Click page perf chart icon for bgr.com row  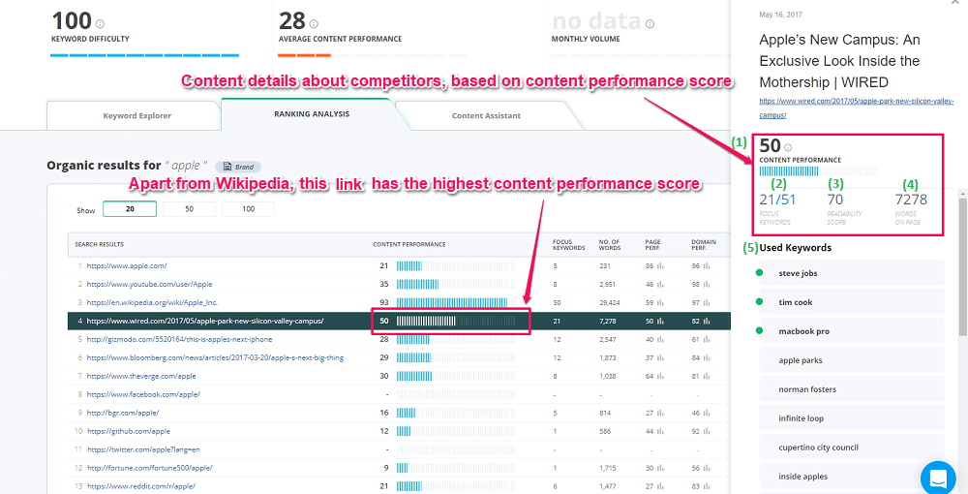click(x=659, y=413)
